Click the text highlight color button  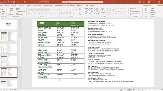point(51,13)
